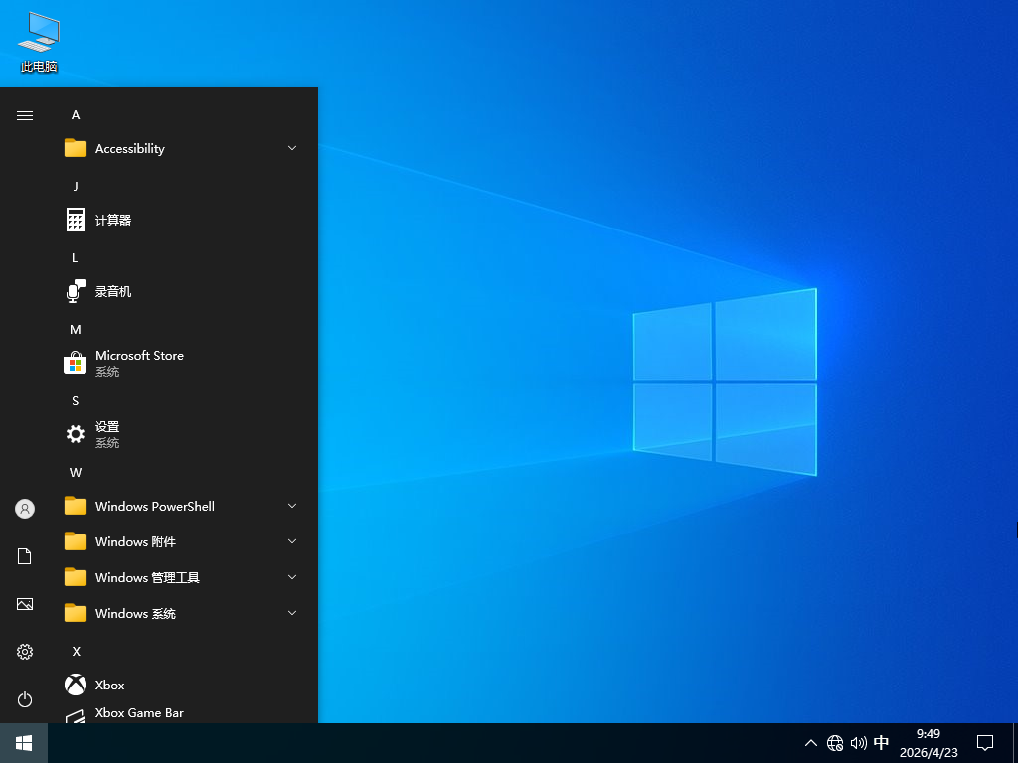Screen dimensions: 1018x763
Task: Click the hamburger menu at top of Start
Action: [24, 114]
